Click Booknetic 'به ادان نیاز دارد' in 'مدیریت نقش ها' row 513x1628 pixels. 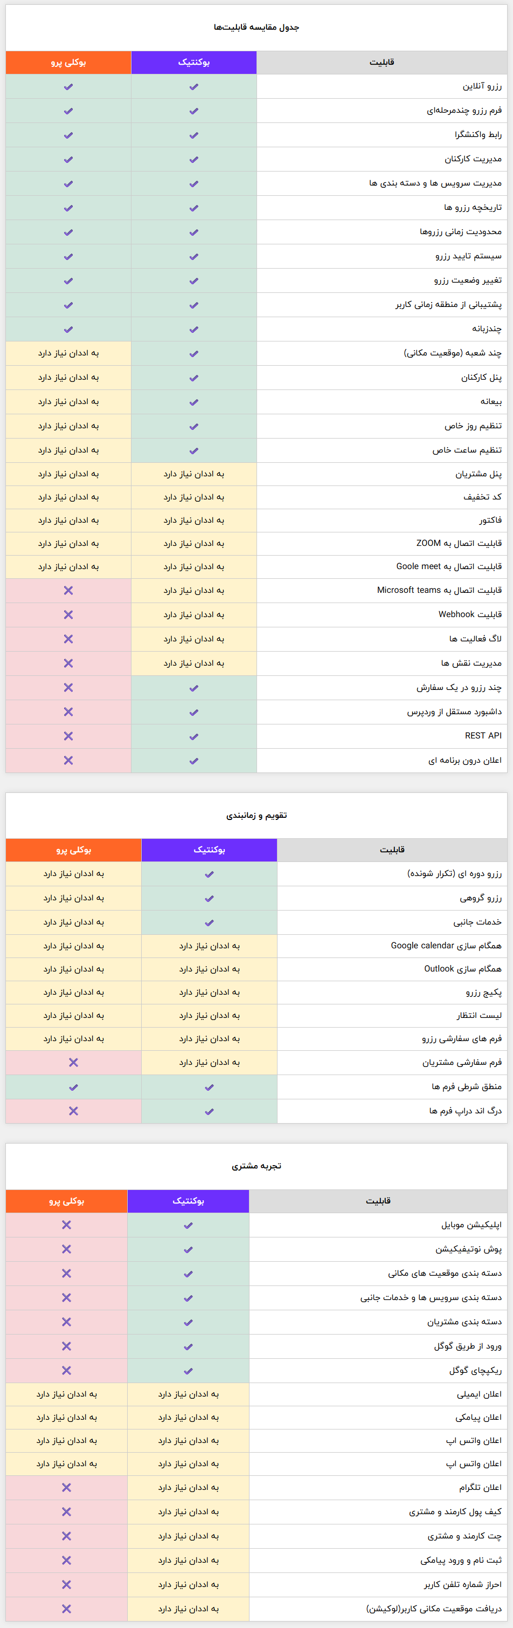point(193,663)
